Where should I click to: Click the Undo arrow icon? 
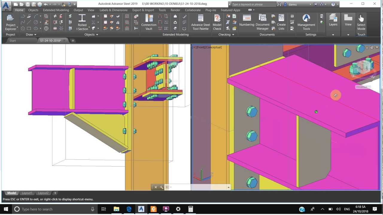pyautogui.click(x=45, y=4)
